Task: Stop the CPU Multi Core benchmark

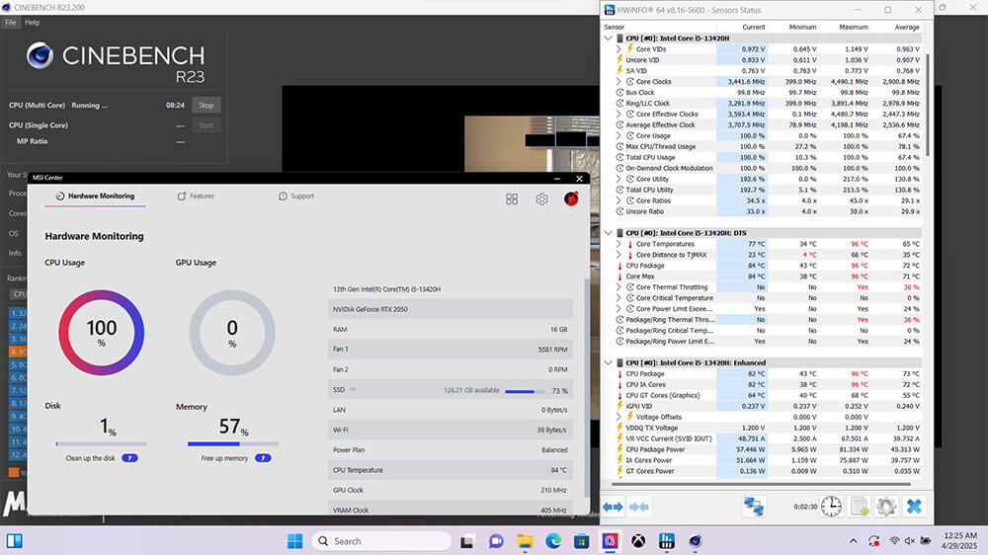Action: (x=206, y=106)
